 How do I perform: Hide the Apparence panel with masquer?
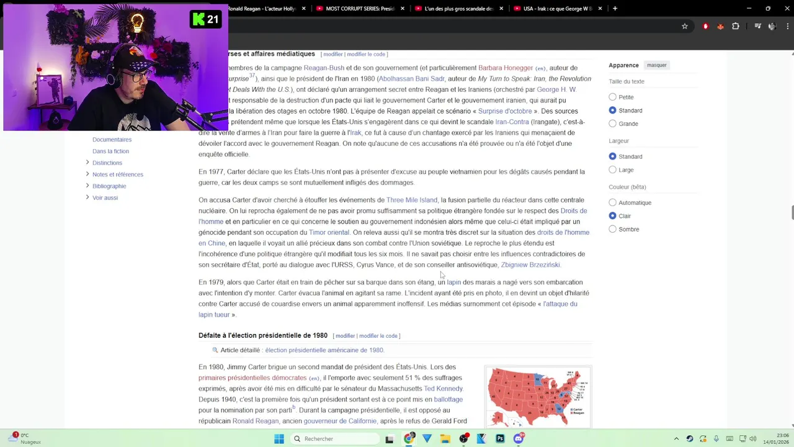(657, 65)
